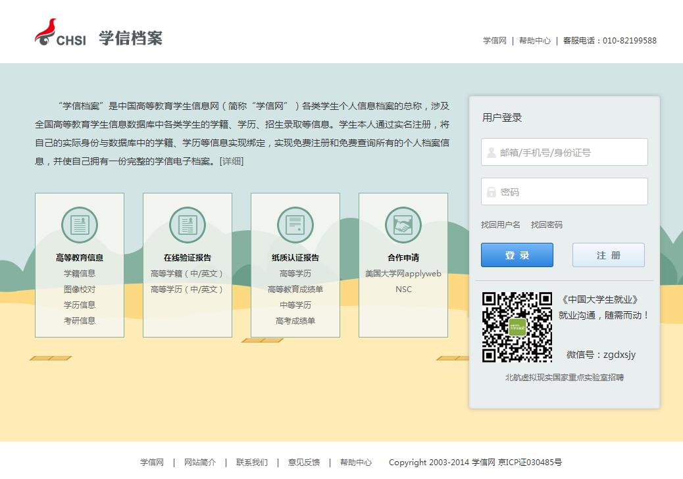Open the 学籍信息 link
This screenshot has width=683, height=479.
[80, 274]
